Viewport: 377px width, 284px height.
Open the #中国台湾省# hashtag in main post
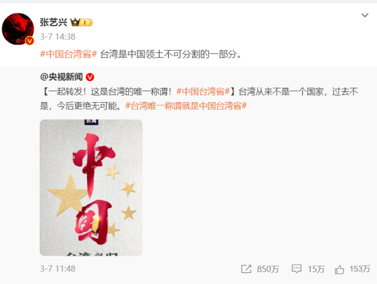tap(68, 54)
